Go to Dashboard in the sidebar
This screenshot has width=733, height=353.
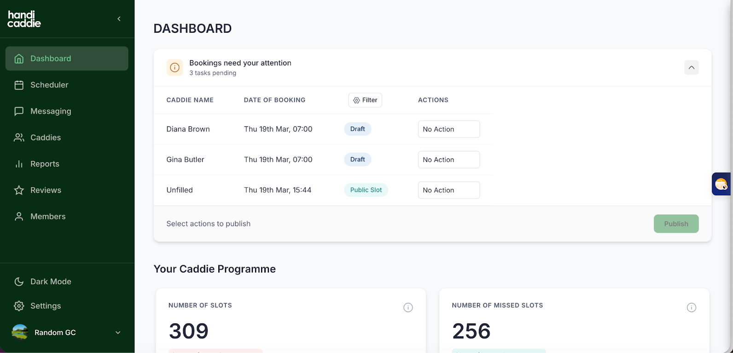coord(51,59)
